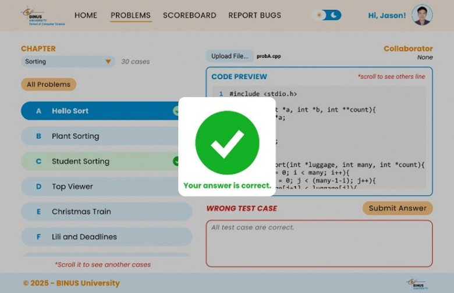Click the Upload File button
Screen dimensions: 454x293
coord(229,56)
